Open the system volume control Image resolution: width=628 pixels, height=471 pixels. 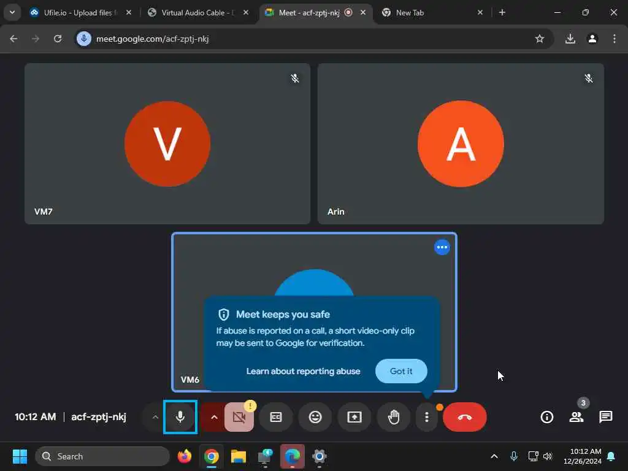click(548, 456)
